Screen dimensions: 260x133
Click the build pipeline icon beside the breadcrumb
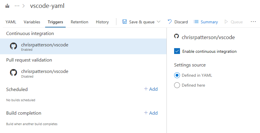7,6
